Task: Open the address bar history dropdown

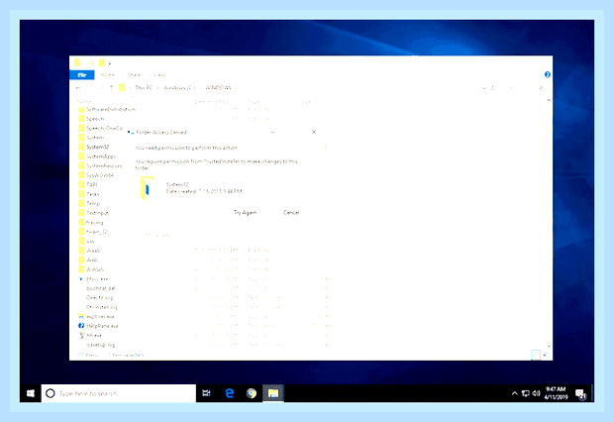Action: (484, 88)
